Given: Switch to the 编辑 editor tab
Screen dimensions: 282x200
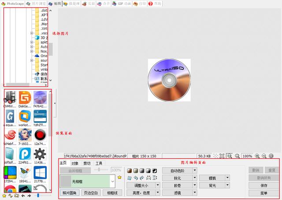Looking at the screenshot, I should tap(55, 4).
